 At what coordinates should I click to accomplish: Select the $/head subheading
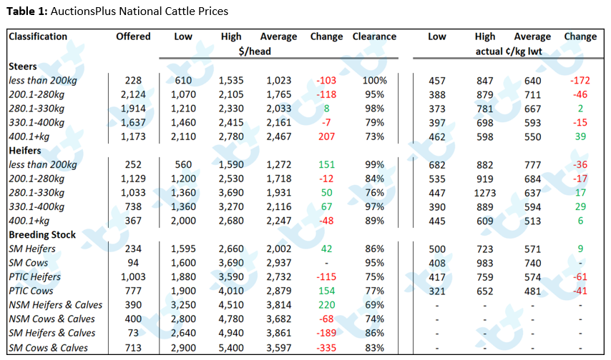click(x=255, y=51)
